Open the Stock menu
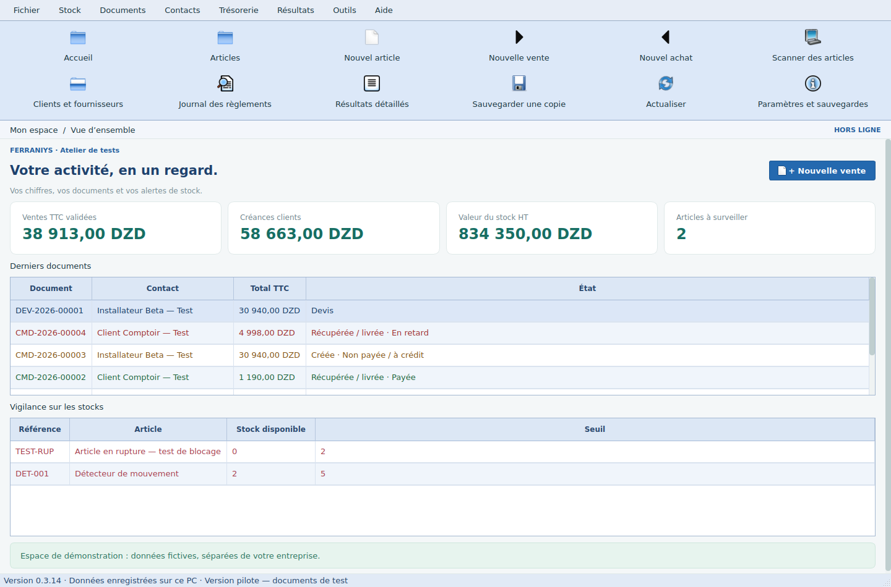 click(x=70, y=10)
